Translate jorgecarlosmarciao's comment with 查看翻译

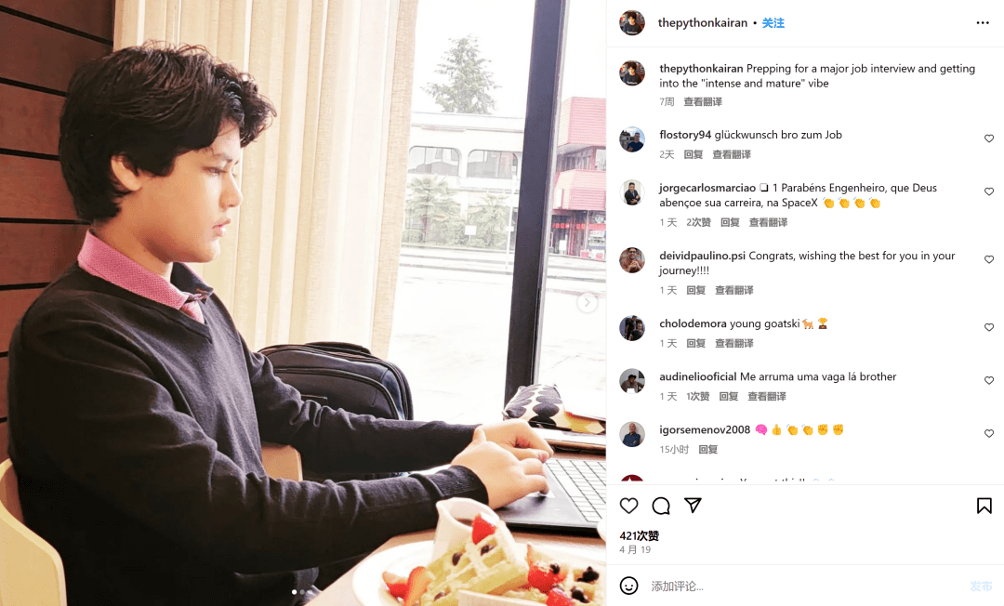point(768,222)
